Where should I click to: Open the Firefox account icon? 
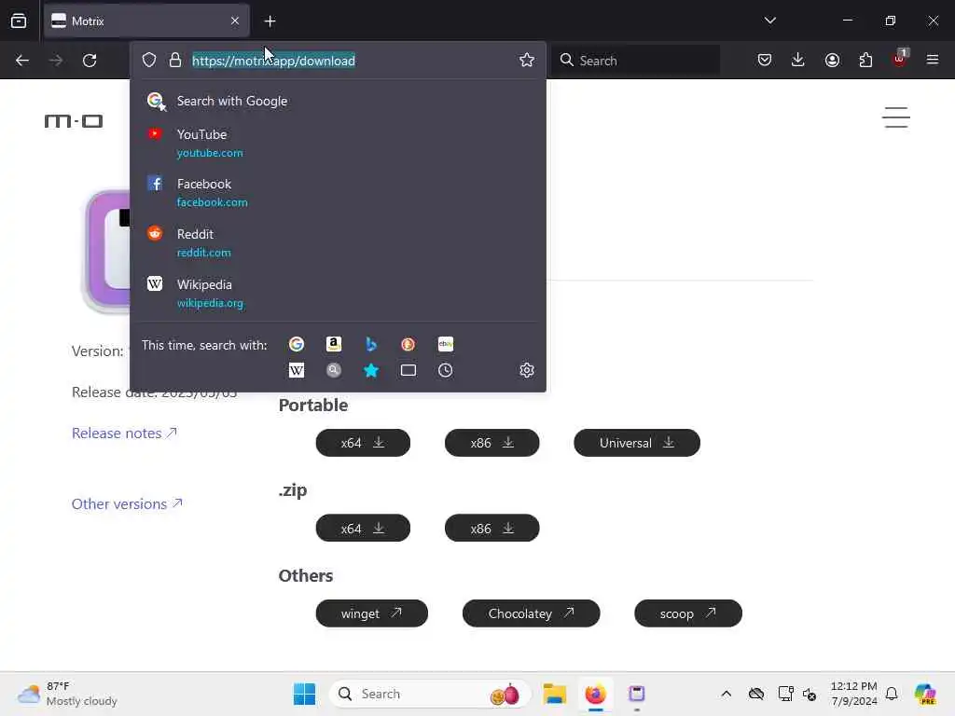pyautogui.click(x=832, y=60)
